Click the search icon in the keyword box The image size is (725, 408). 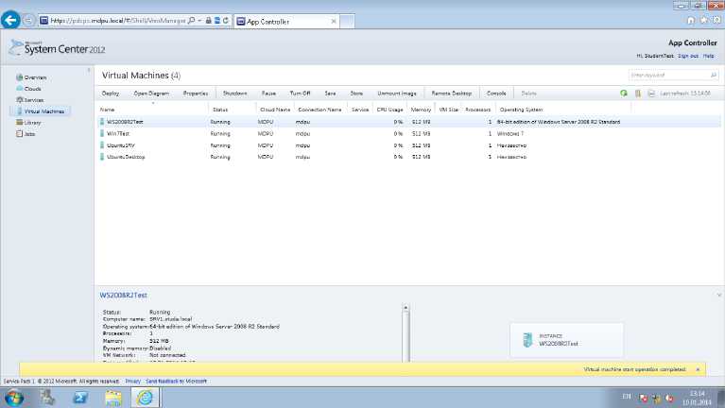point(714,75)
